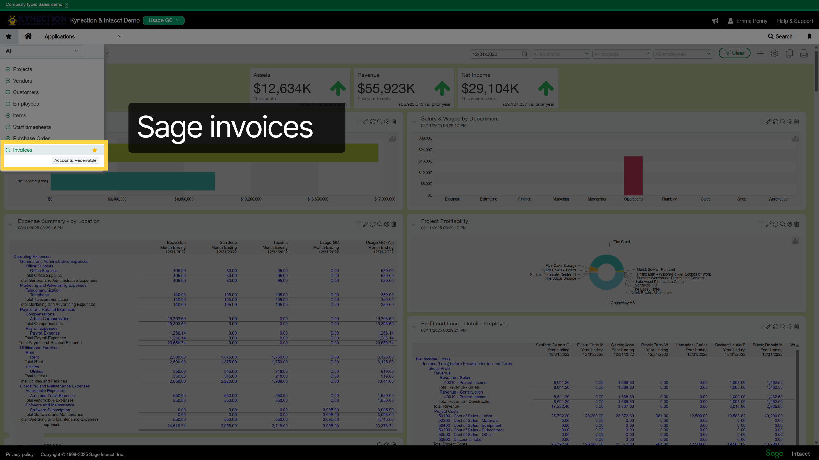Open dashboard settings gear in the top toolbar
819x460 pixels.
coord(775,54)
